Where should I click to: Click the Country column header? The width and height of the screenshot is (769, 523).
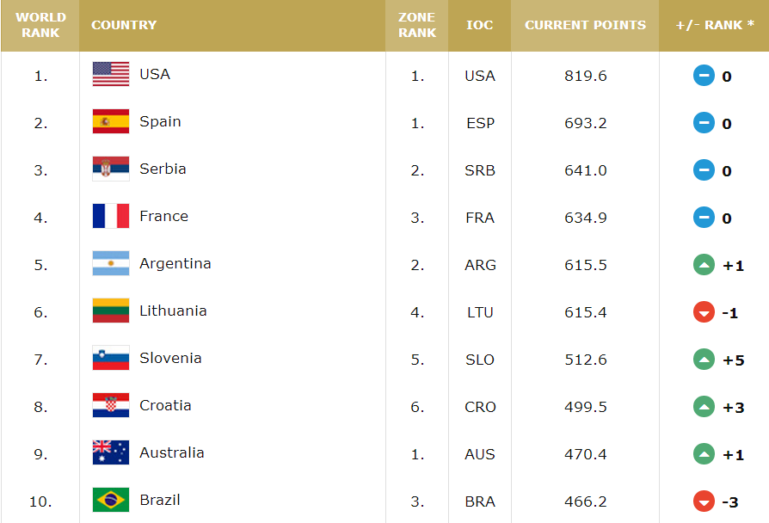124,25
